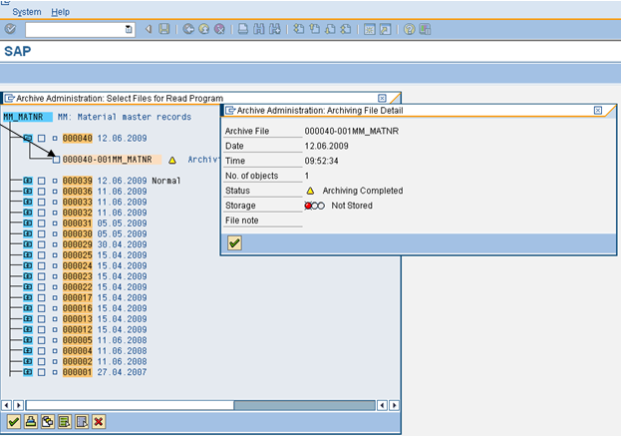Click the green Back arrow icon
This screenshot has height=436, width=621.
[x=188, y=29]
